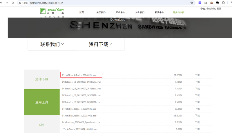Click file FCMptools_U3_20220608_FC3379BB.rar
This screenshot has height=133, width=232.
pyautogui.click(x=81, y=102)
